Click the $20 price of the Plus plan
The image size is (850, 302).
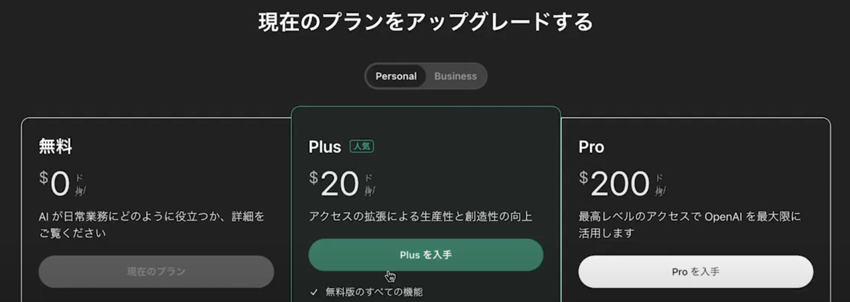tap(334, 183)
